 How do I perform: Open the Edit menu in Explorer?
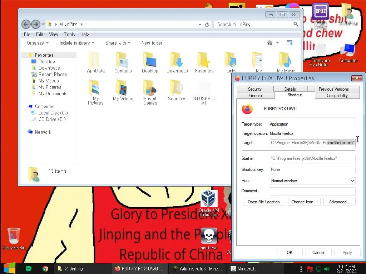[40, 34]
